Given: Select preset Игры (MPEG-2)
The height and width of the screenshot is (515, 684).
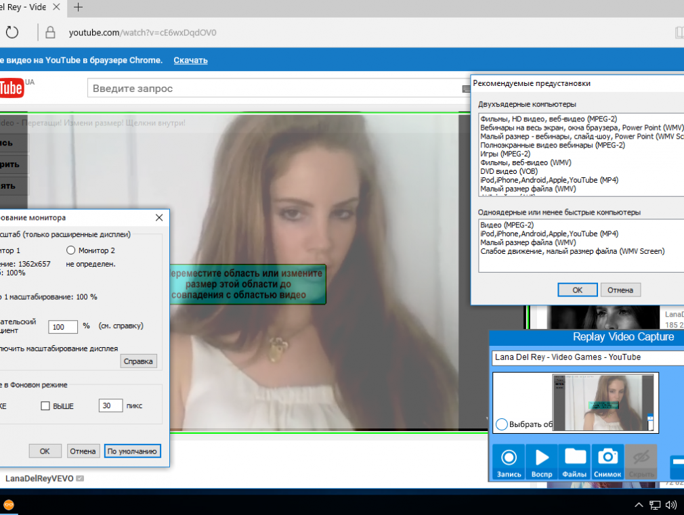Looking at the screenshot, I should 505,154.
